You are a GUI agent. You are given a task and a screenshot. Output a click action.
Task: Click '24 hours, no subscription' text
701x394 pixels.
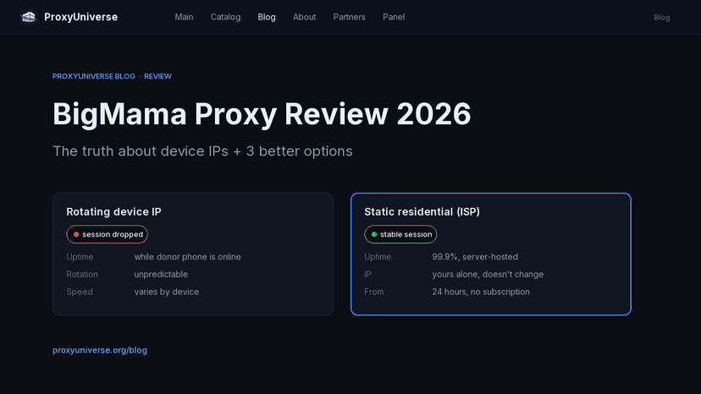coord(481,292)
